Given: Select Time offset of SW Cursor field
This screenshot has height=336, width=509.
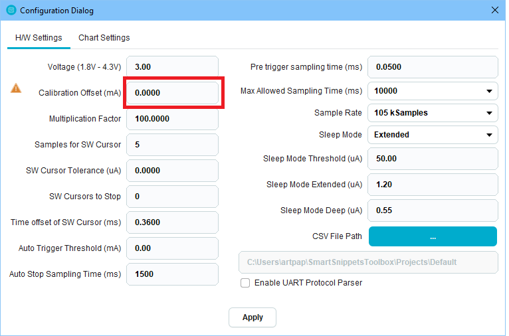Looking at the screenshot, I should [172, 222].
